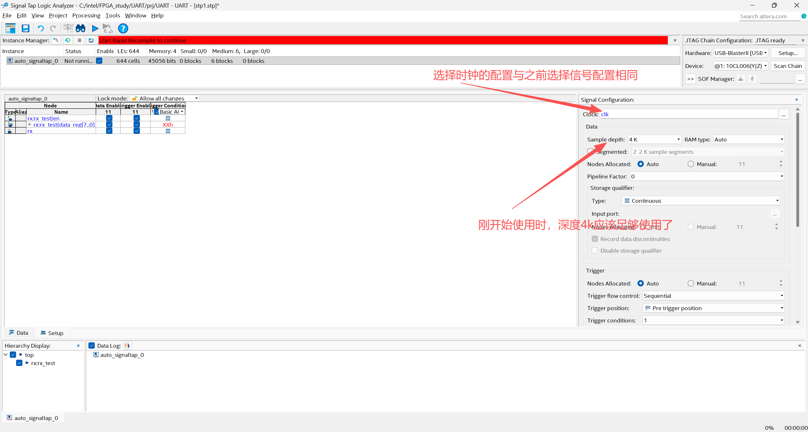
Task: Open the Tools menu
Action: (x=113, y=15)
